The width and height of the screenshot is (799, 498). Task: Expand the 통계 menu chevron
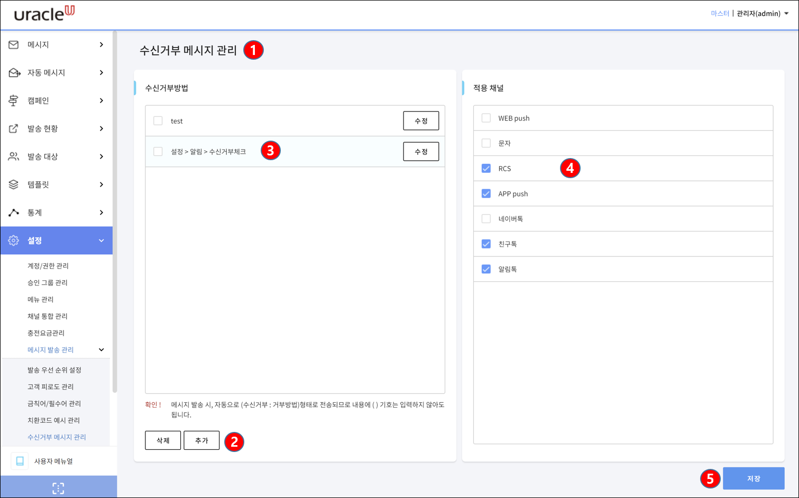(x=102, y=213)
